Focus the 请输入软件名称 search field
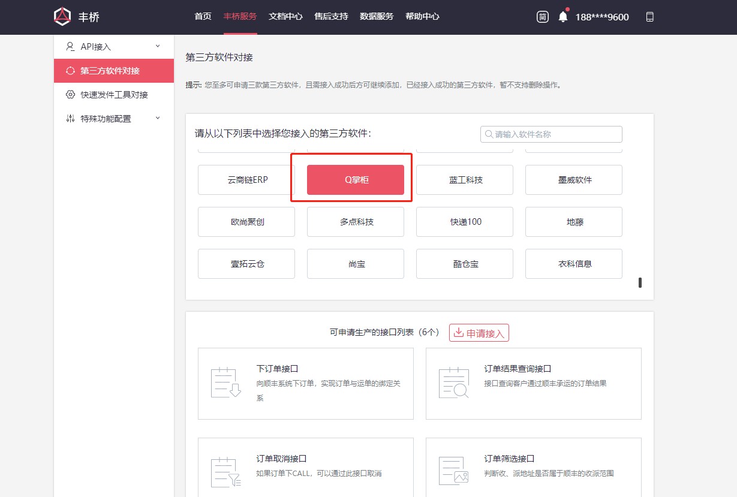This screenshot has width=737, height=497. [551, 134]
